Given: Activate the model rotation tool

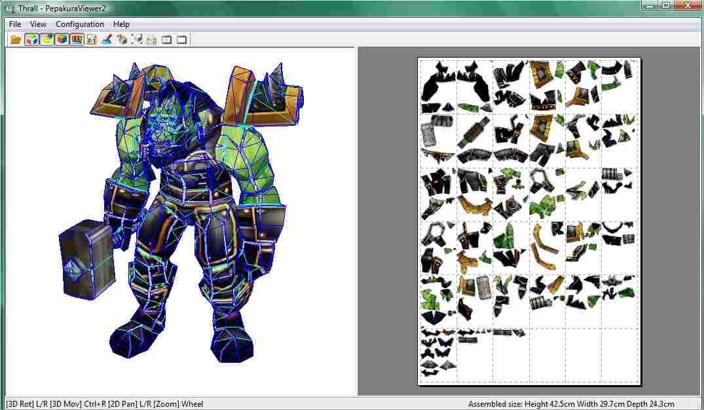Looking at the screenshot, I should click(x=136, y=39).
